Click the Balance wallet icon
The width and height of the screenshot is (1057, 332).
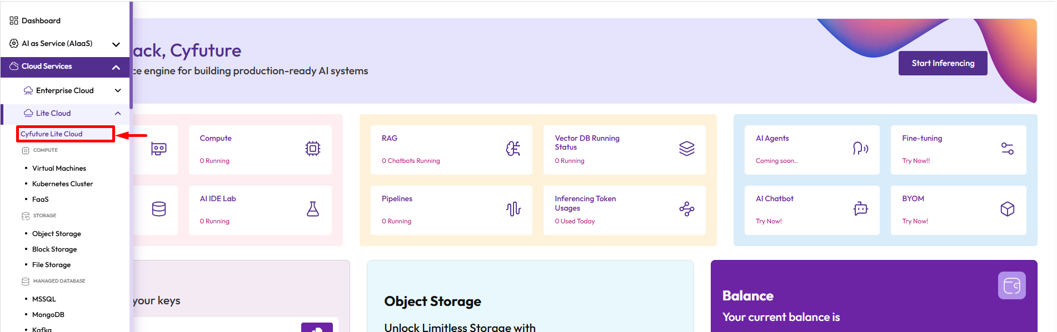[1011, 285]
